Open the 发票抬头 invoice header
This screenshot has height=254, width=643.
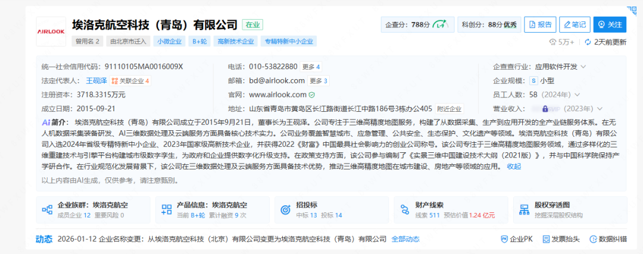(x=561, y=239)
